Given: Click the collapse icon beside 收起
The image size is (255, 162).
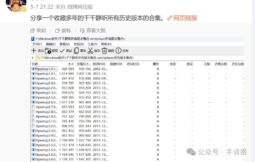Looking at the screenshot, I should 32,30.
